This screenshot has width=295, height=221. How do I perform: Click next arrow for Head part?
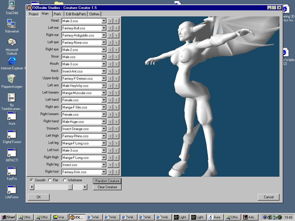coord(116,21)
